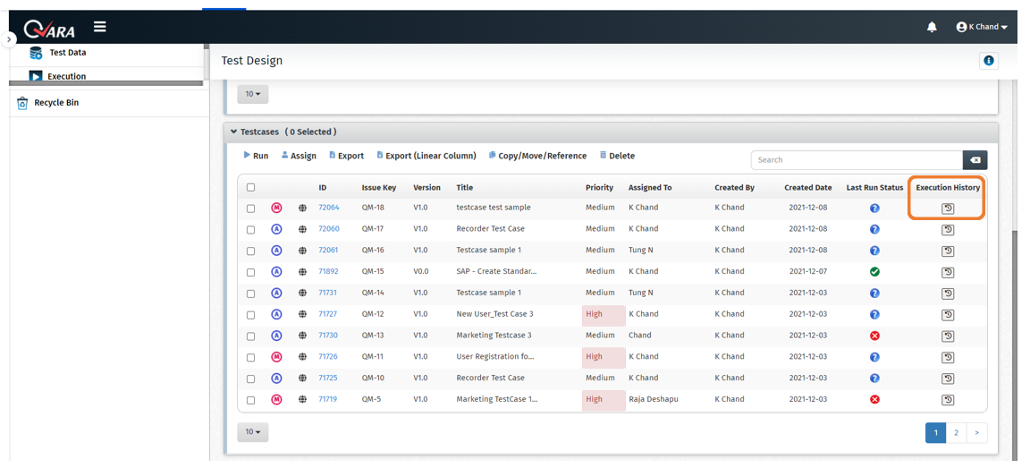Go to page 2 of testcases
Viewport: 1030px width, 468px height.
point(956,432)
